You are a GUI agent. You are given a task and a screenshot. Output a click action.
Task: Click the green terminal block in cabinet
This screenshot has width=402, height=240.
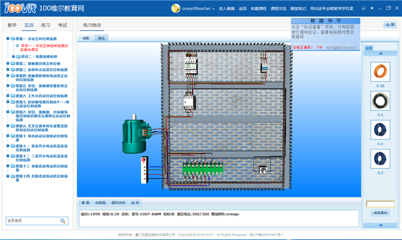203,168
